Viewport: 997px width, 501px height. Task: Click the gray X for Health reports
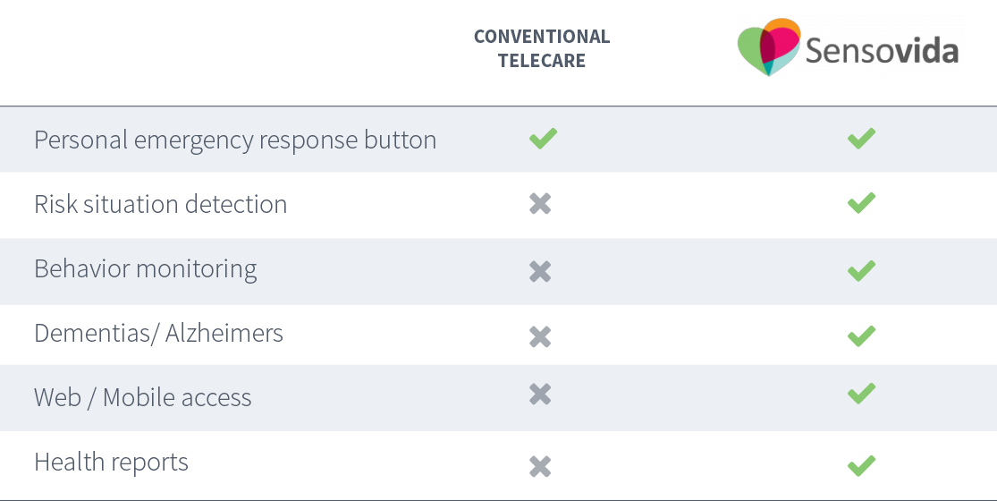click(540, 467)
